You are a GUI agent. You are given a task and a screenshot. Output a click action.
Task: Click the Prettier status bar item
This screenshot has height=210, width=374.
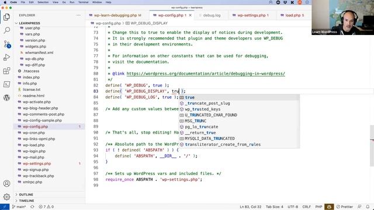click(344, 206)
